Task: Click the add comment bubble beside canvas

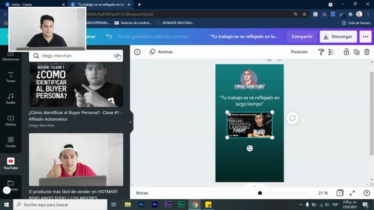Action: tap(292, 118)
